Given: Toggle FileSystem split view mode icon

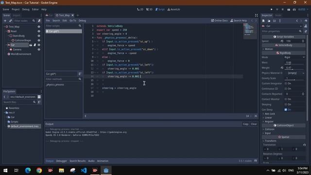Looking at the screenshot, I should pyautogui.click(x=39, y=97).
